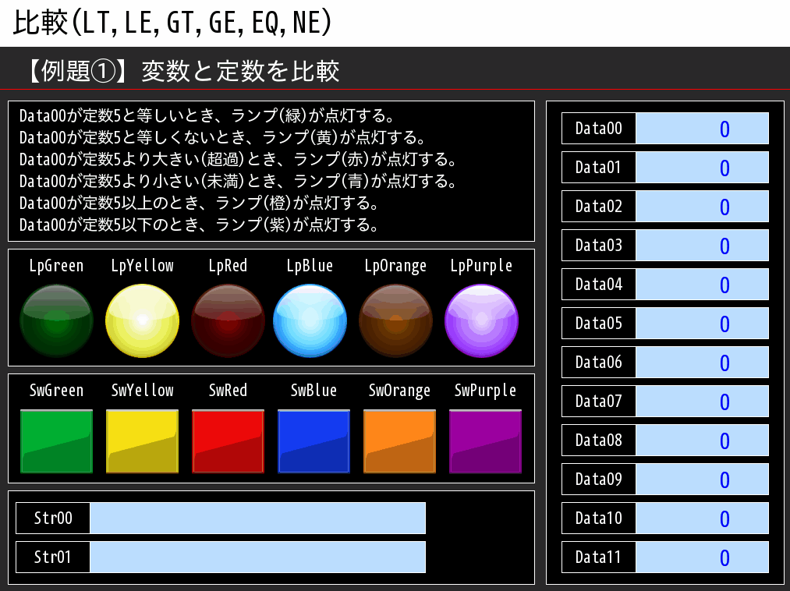Toggle the SwRed switch
790x591 pixels.
click(x=228, y=441)
